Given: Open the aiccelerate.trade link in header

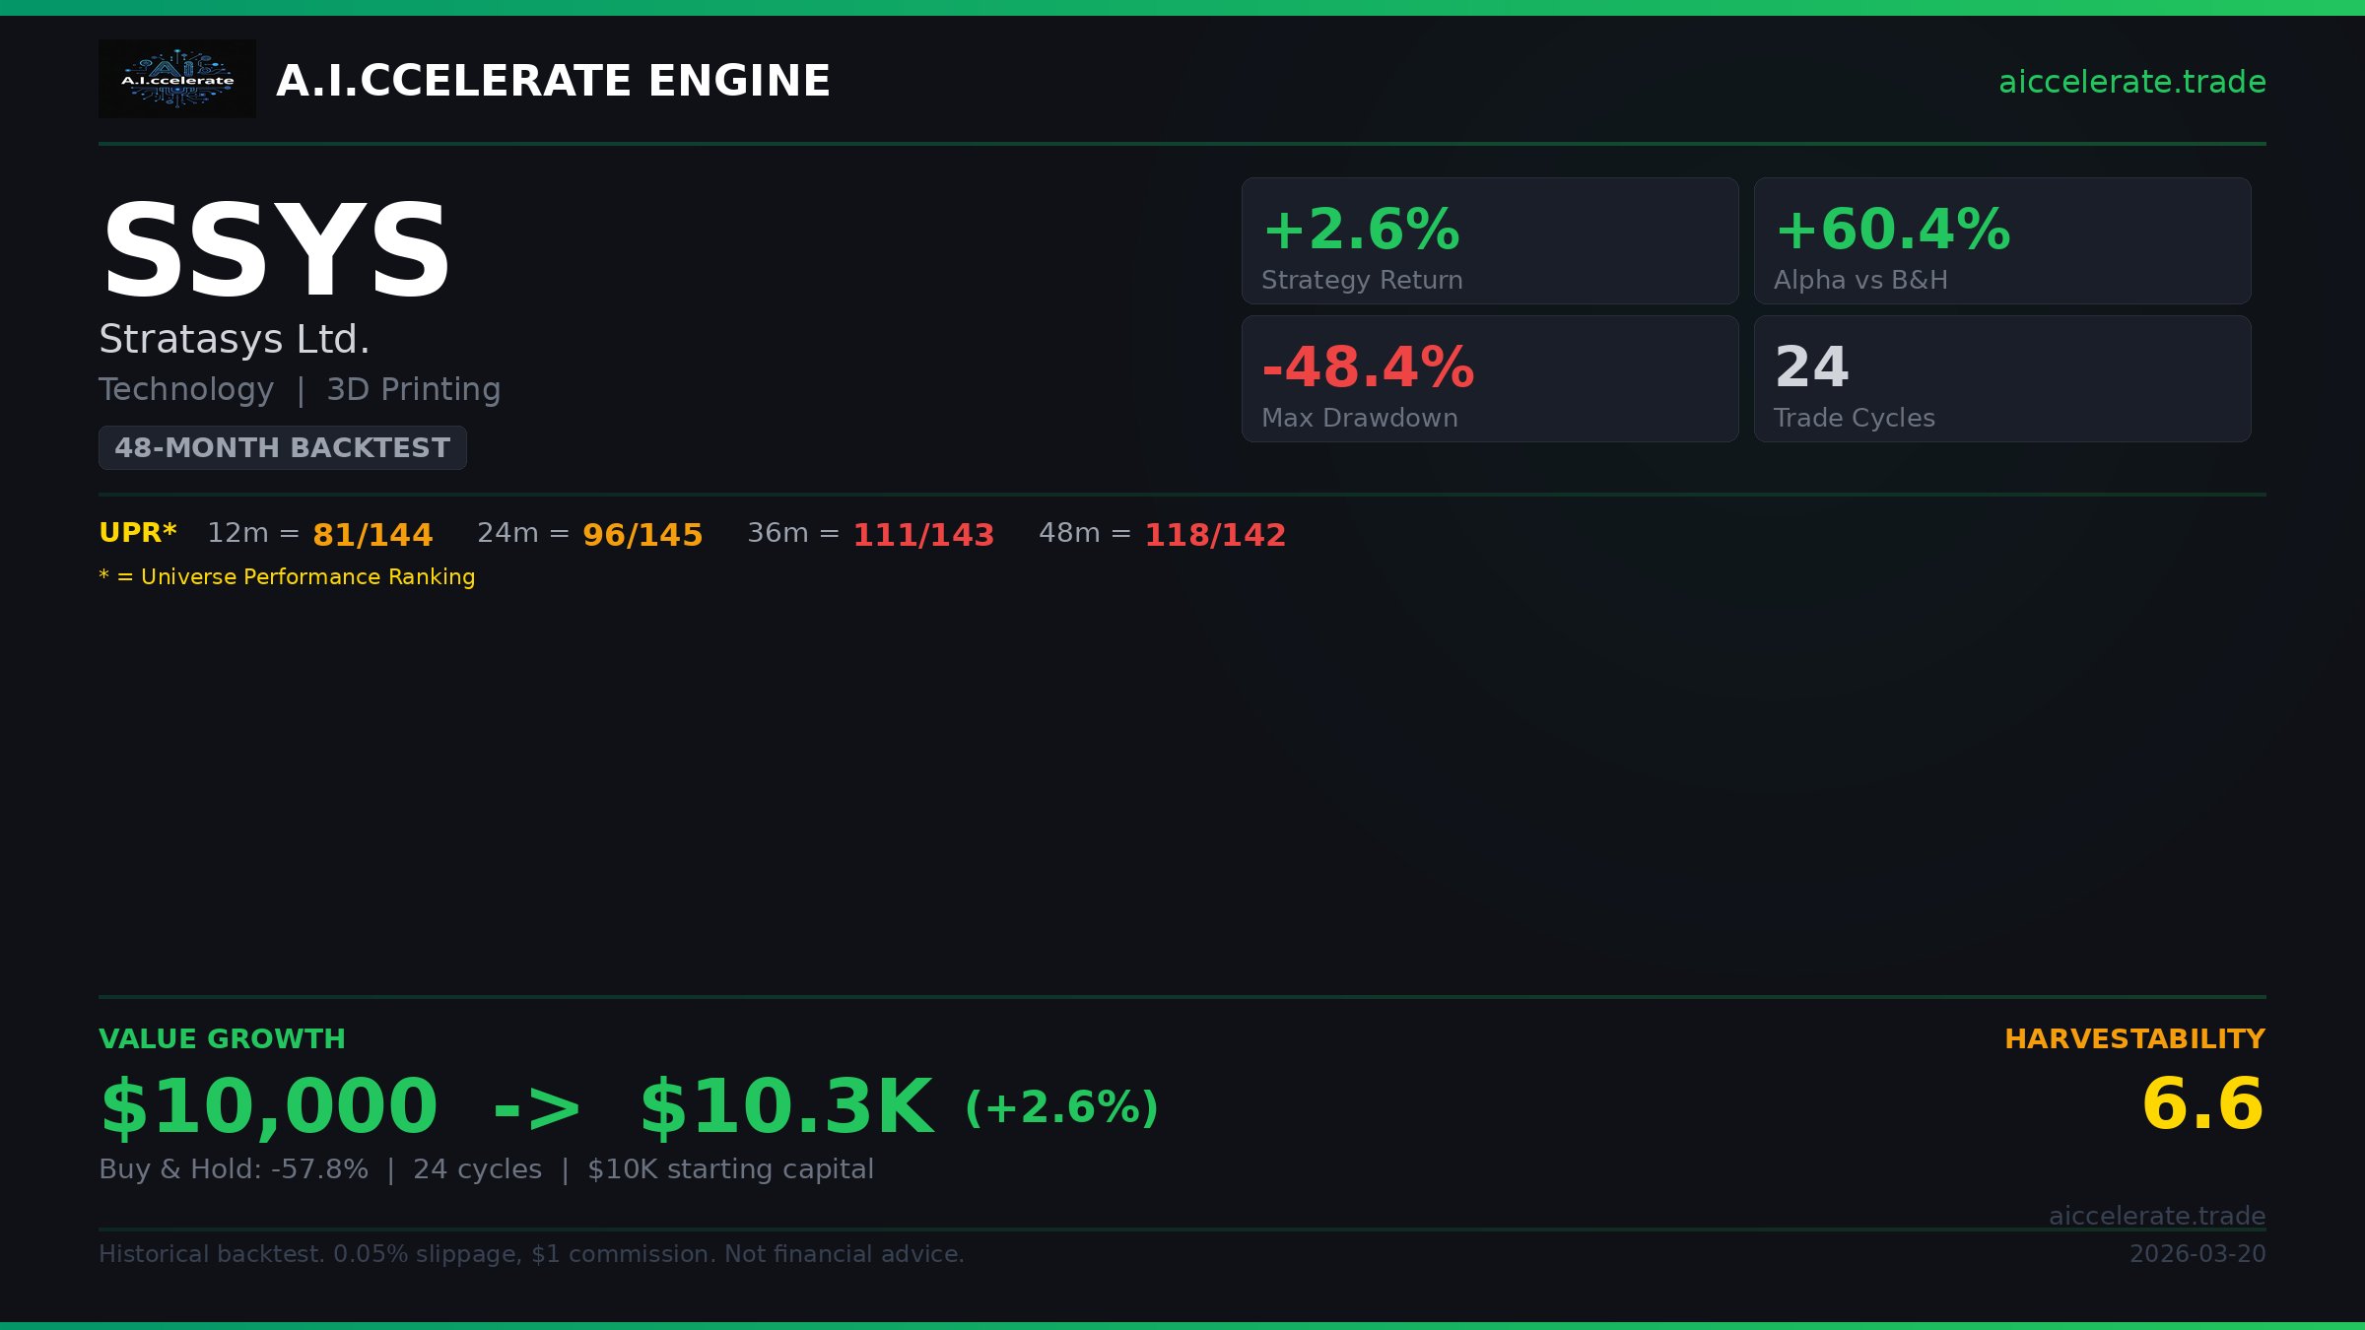Looking at the screenshot, I should [2131, 82].
